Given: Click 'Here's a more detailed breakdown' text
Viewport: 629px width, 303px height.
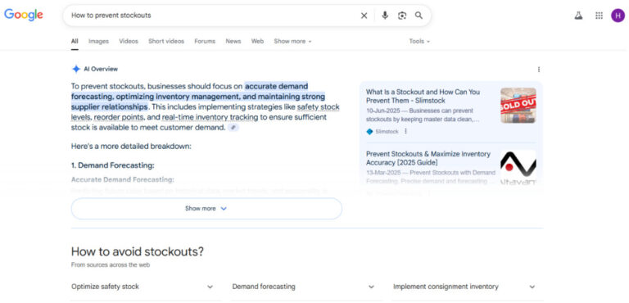Looking at the screenshot, I should 131,146.
